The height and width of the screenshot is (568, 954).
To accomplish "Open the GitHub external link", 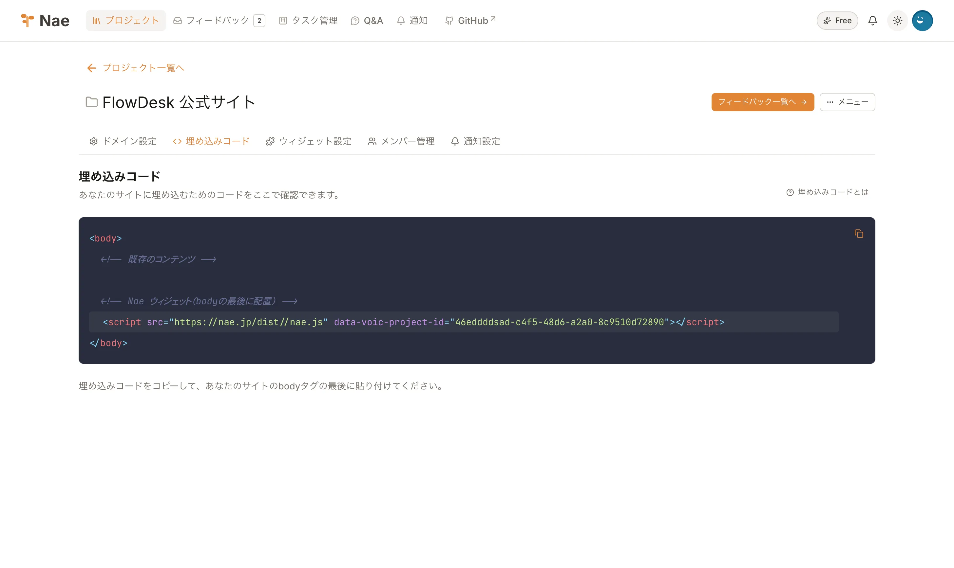I will coord(470,21).
